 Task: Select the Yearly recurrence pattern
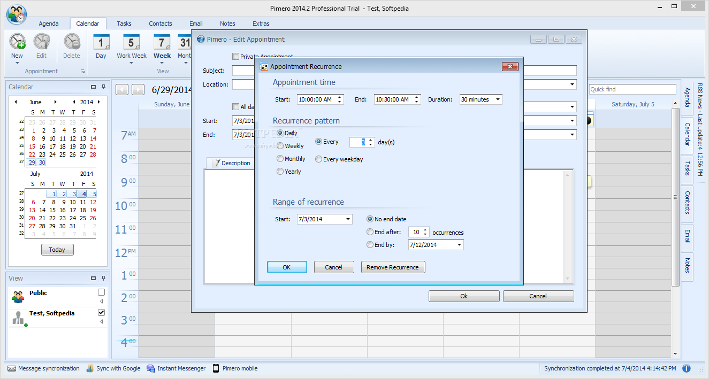(x=280, y=172)
